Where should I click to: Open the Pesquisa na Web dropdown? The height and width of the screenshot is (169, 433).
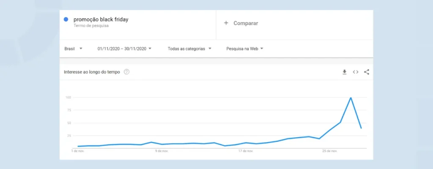click(245, 49)
